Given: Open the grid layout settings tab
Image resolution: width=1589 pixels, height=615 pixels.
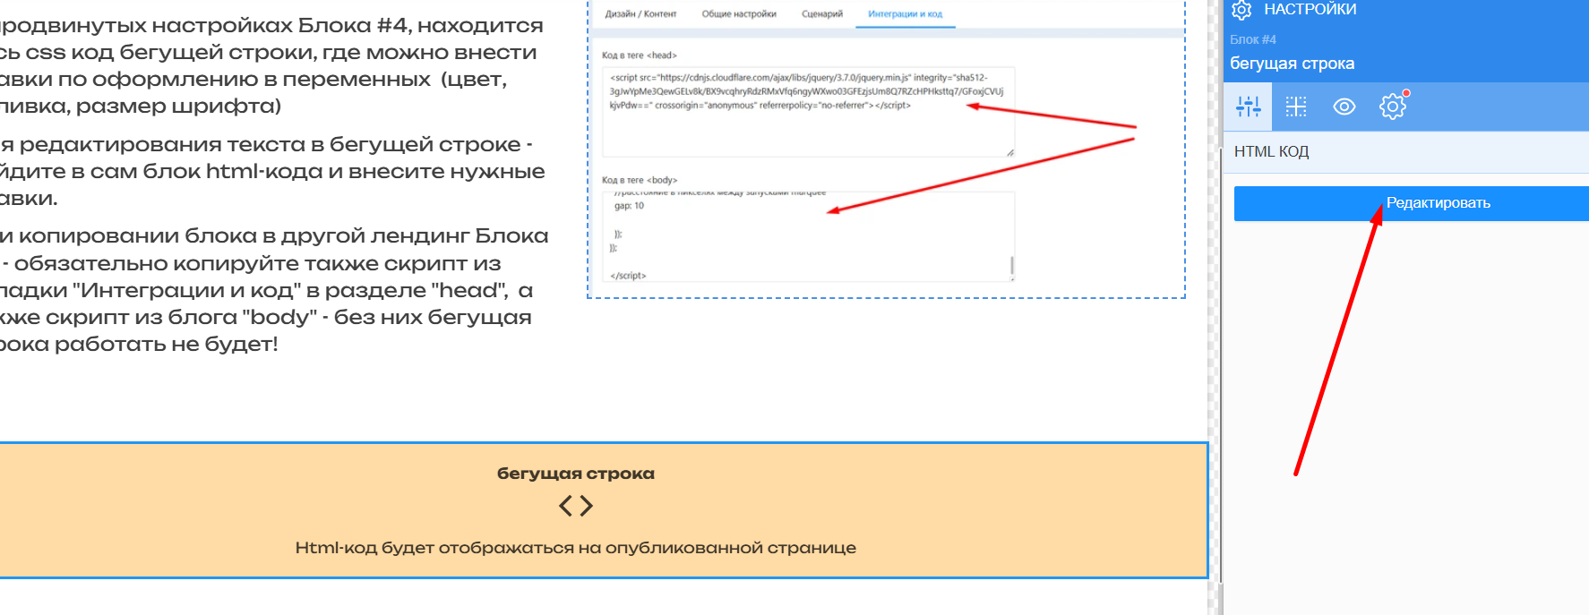Looking at the screenshot, I should tap(1296, 107).
